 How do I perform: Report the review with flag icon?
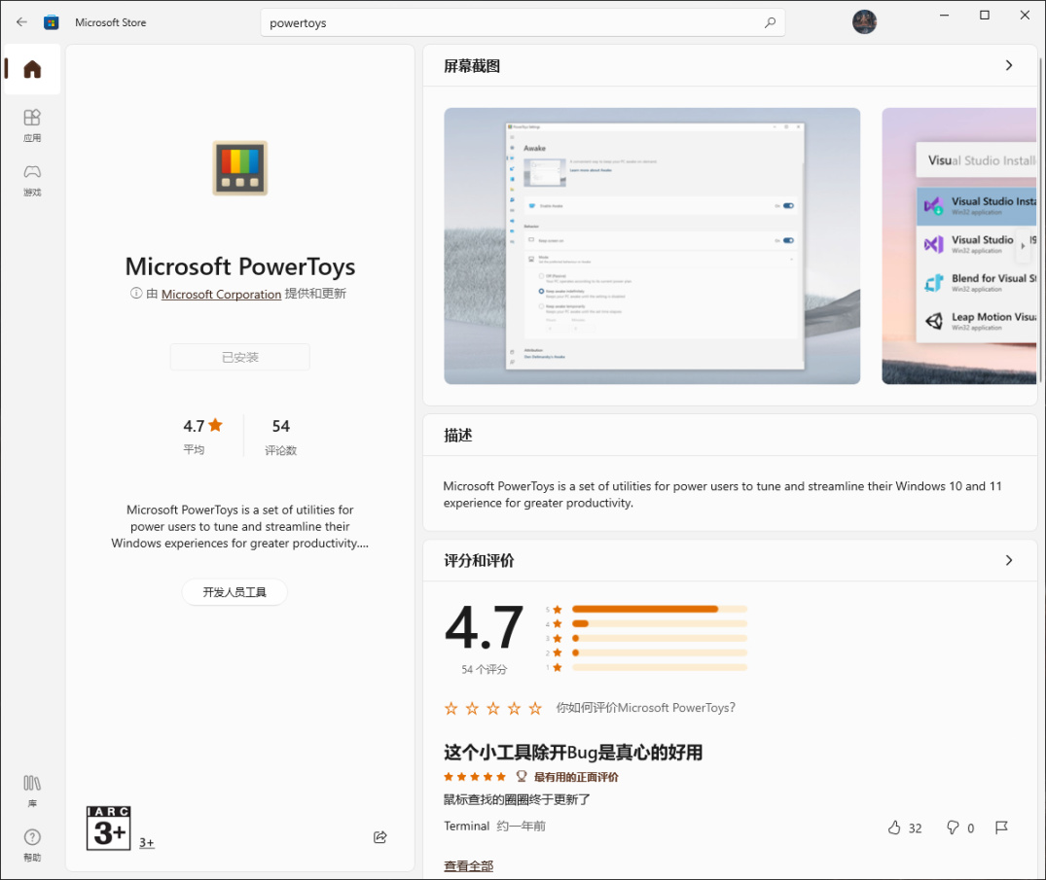(1001, 827)
